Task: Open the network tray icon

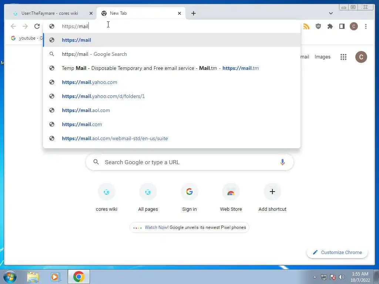Action: pyautogui.click(x=323, y=277)
